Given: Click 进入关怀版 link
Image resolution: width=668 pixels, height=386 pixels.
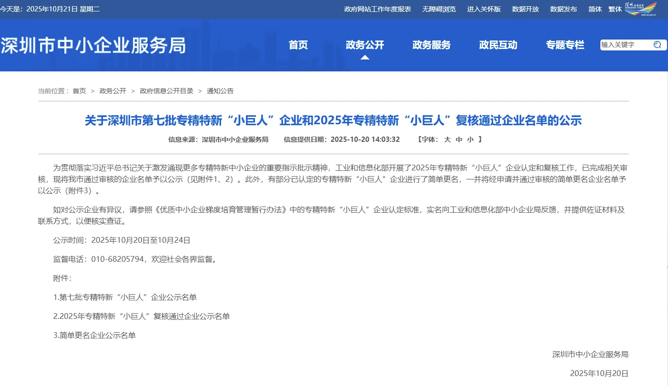Looking at the screenshot, I should click(484, 9).
